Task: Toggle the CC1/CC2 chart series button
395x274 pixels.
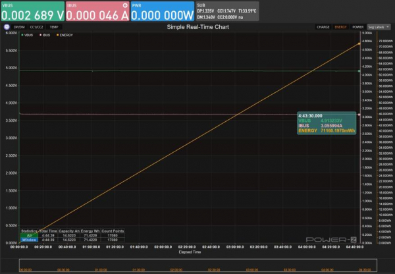Action: 36,27
